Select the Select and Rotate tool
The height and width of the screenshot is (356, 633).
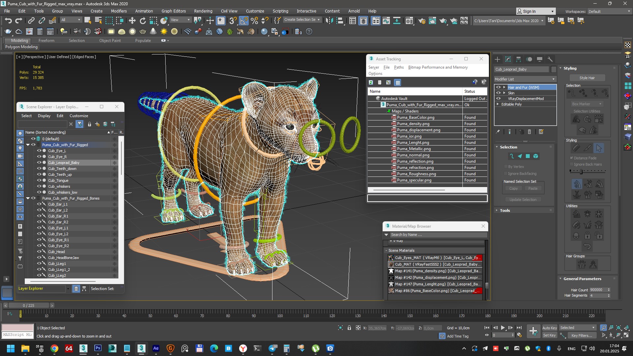tap(142, 20)
